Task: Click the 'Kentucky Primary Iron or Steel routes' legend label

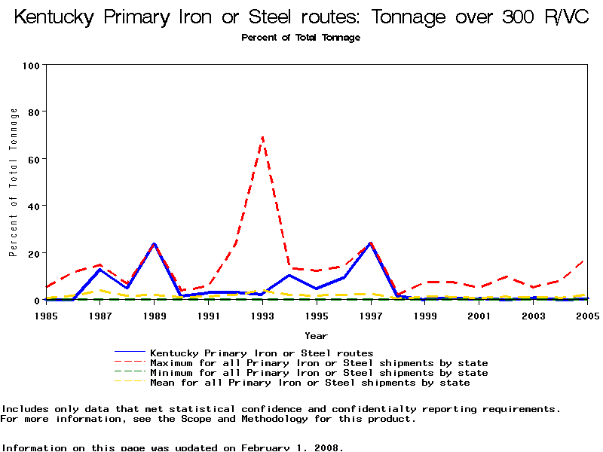Action: [262, 353]
